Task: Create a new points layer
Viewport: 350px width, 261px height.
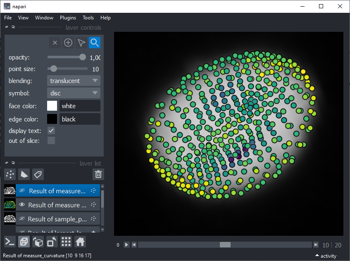Action: (x=10, y=174)
